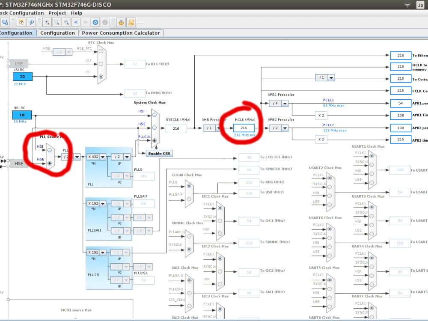428x321 pixels.
Task: Open the Project menu
Action: (57, 13)
